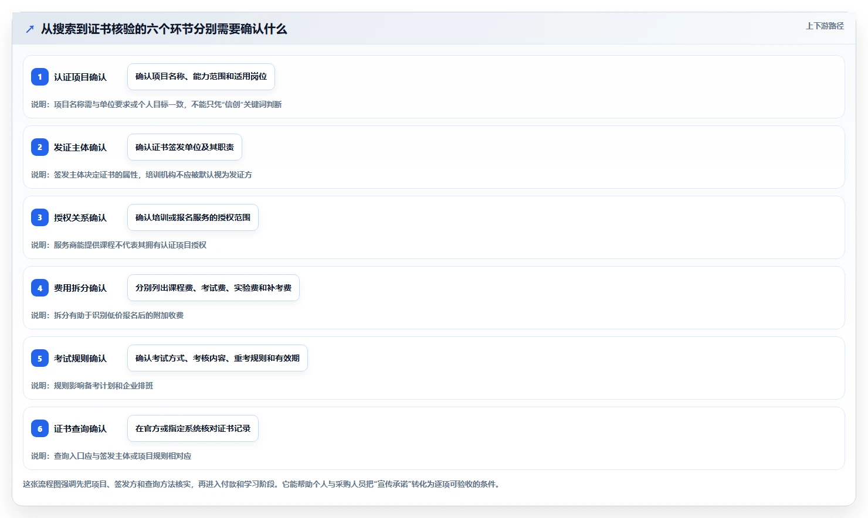Viewport: 868px width, 518px height.
Task: Click the 确认项目名称、能力范围和适用岗位 box
Action: coord(201,77)
